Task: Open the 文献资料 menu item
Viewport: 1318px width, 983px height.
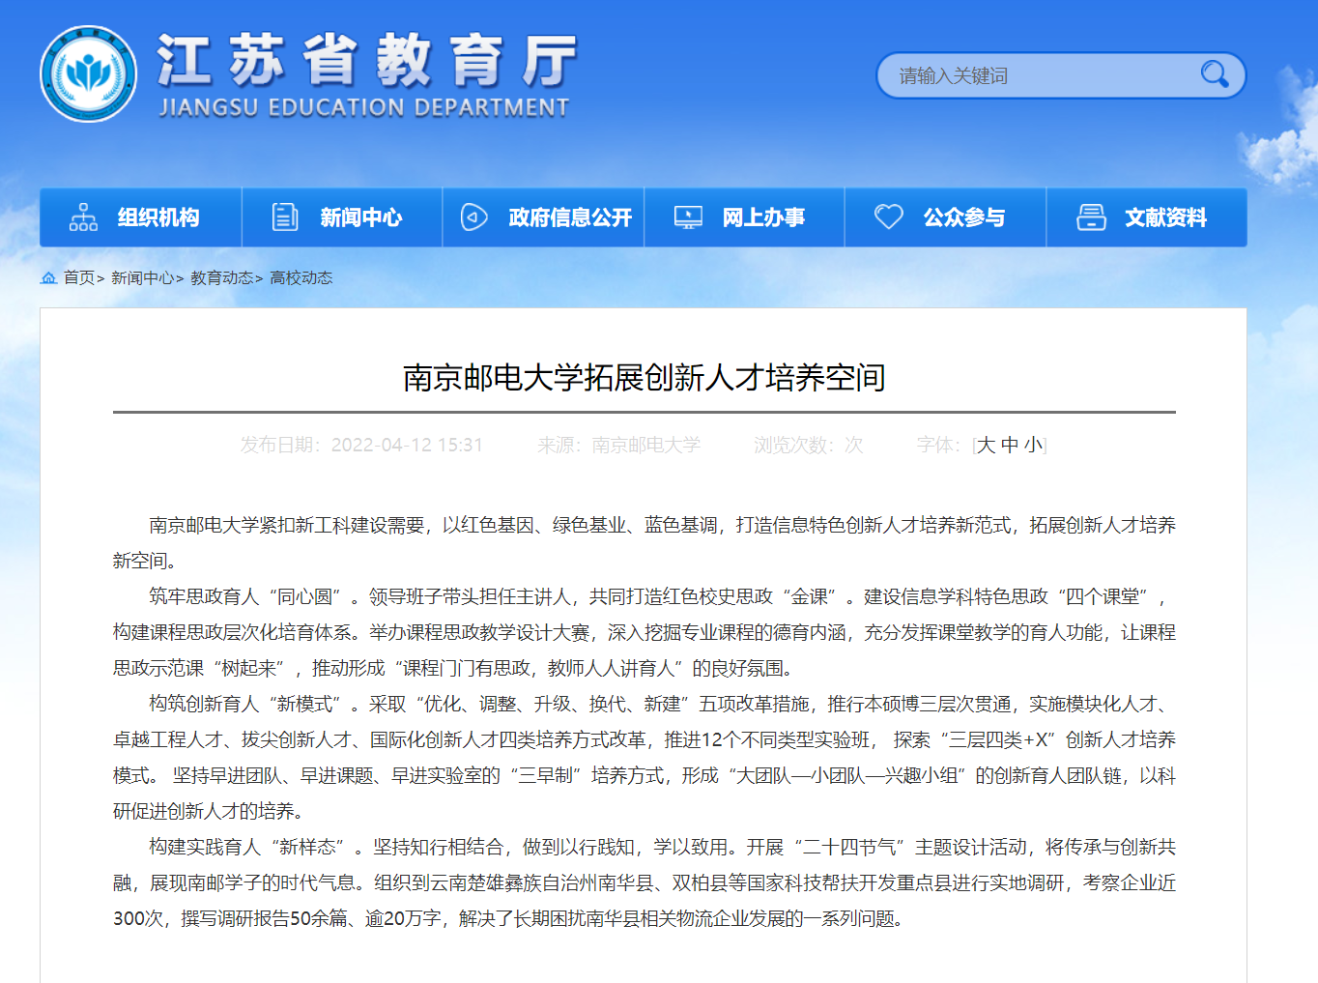Action: tap(1165, 217)
